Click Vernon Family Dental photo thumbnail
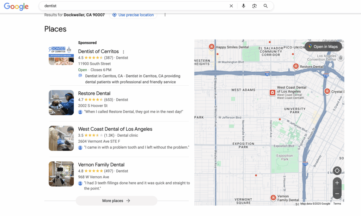The height and width of the screenshot is (216, 361). click(61, 174)
